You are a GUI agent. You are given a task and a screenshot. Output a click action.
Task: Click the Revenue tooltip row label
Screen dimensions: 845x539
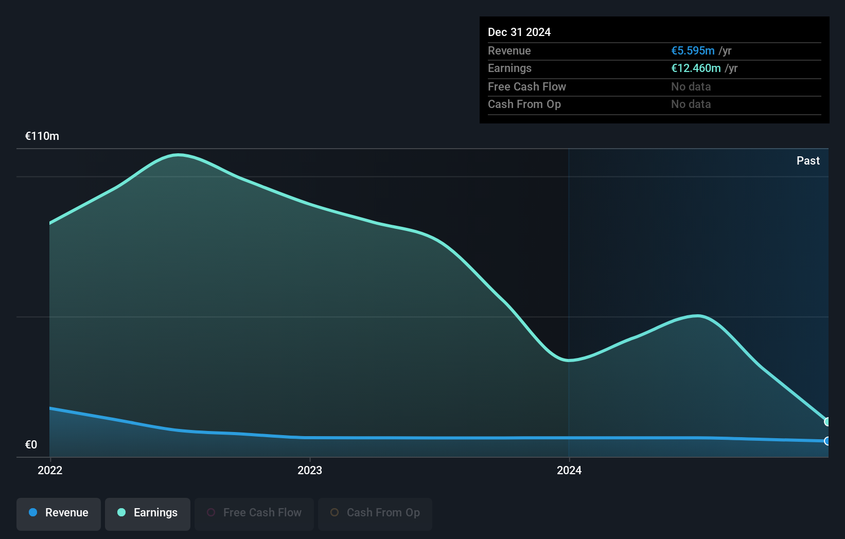click(x=509, y=50)
